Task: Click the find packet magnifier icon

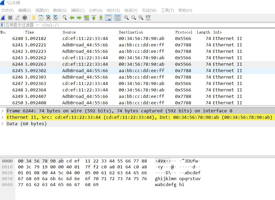Action: pos(65,18)
